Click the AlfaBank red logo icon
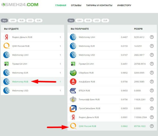 (73, 82)
